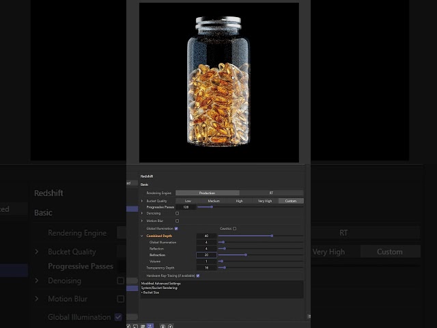Click Refraction depth value field 20
437x328 pixels.
point(206,255)
